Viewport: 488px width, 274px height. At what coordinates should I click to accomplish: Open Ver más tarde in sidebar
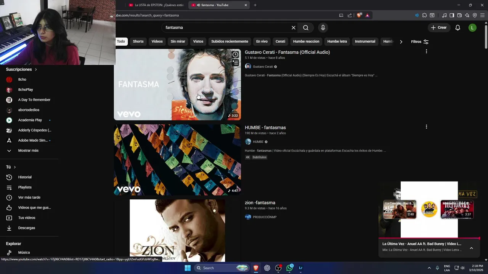coord(29,198)
